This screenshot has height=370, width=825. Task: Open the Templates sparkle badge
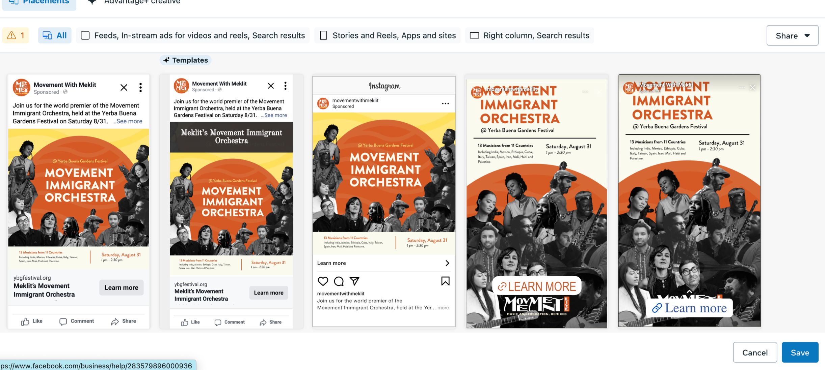186,60
